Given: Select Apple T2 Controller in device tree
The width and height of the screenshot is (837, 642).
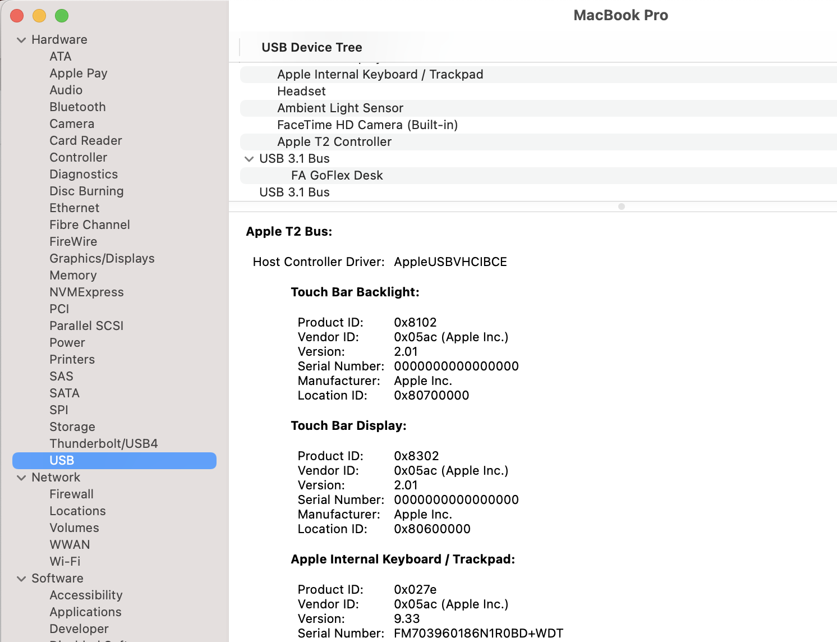Looking at the screenshot, I should (334, 141).
